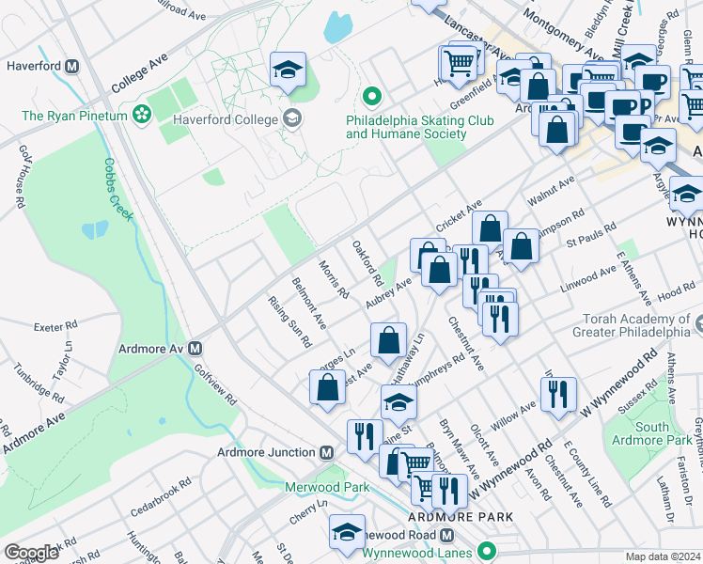The height and width of the screenshot is (564, 703).
Task: Click Wynnewood Road metro station icon
Action: (446, 535)
